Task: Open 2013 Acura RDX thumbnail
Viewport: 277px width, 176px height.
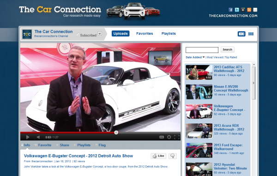Action: pyautogui.click(x=199, y=131)
